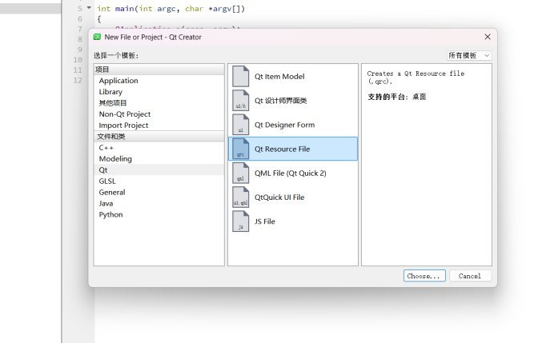Select the GLSL category
Viewport: 554px width, 343px height.
coord(159,181)
